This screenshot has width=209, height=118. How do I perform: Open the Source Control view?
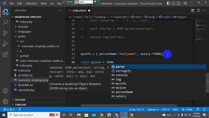(5, 33)
